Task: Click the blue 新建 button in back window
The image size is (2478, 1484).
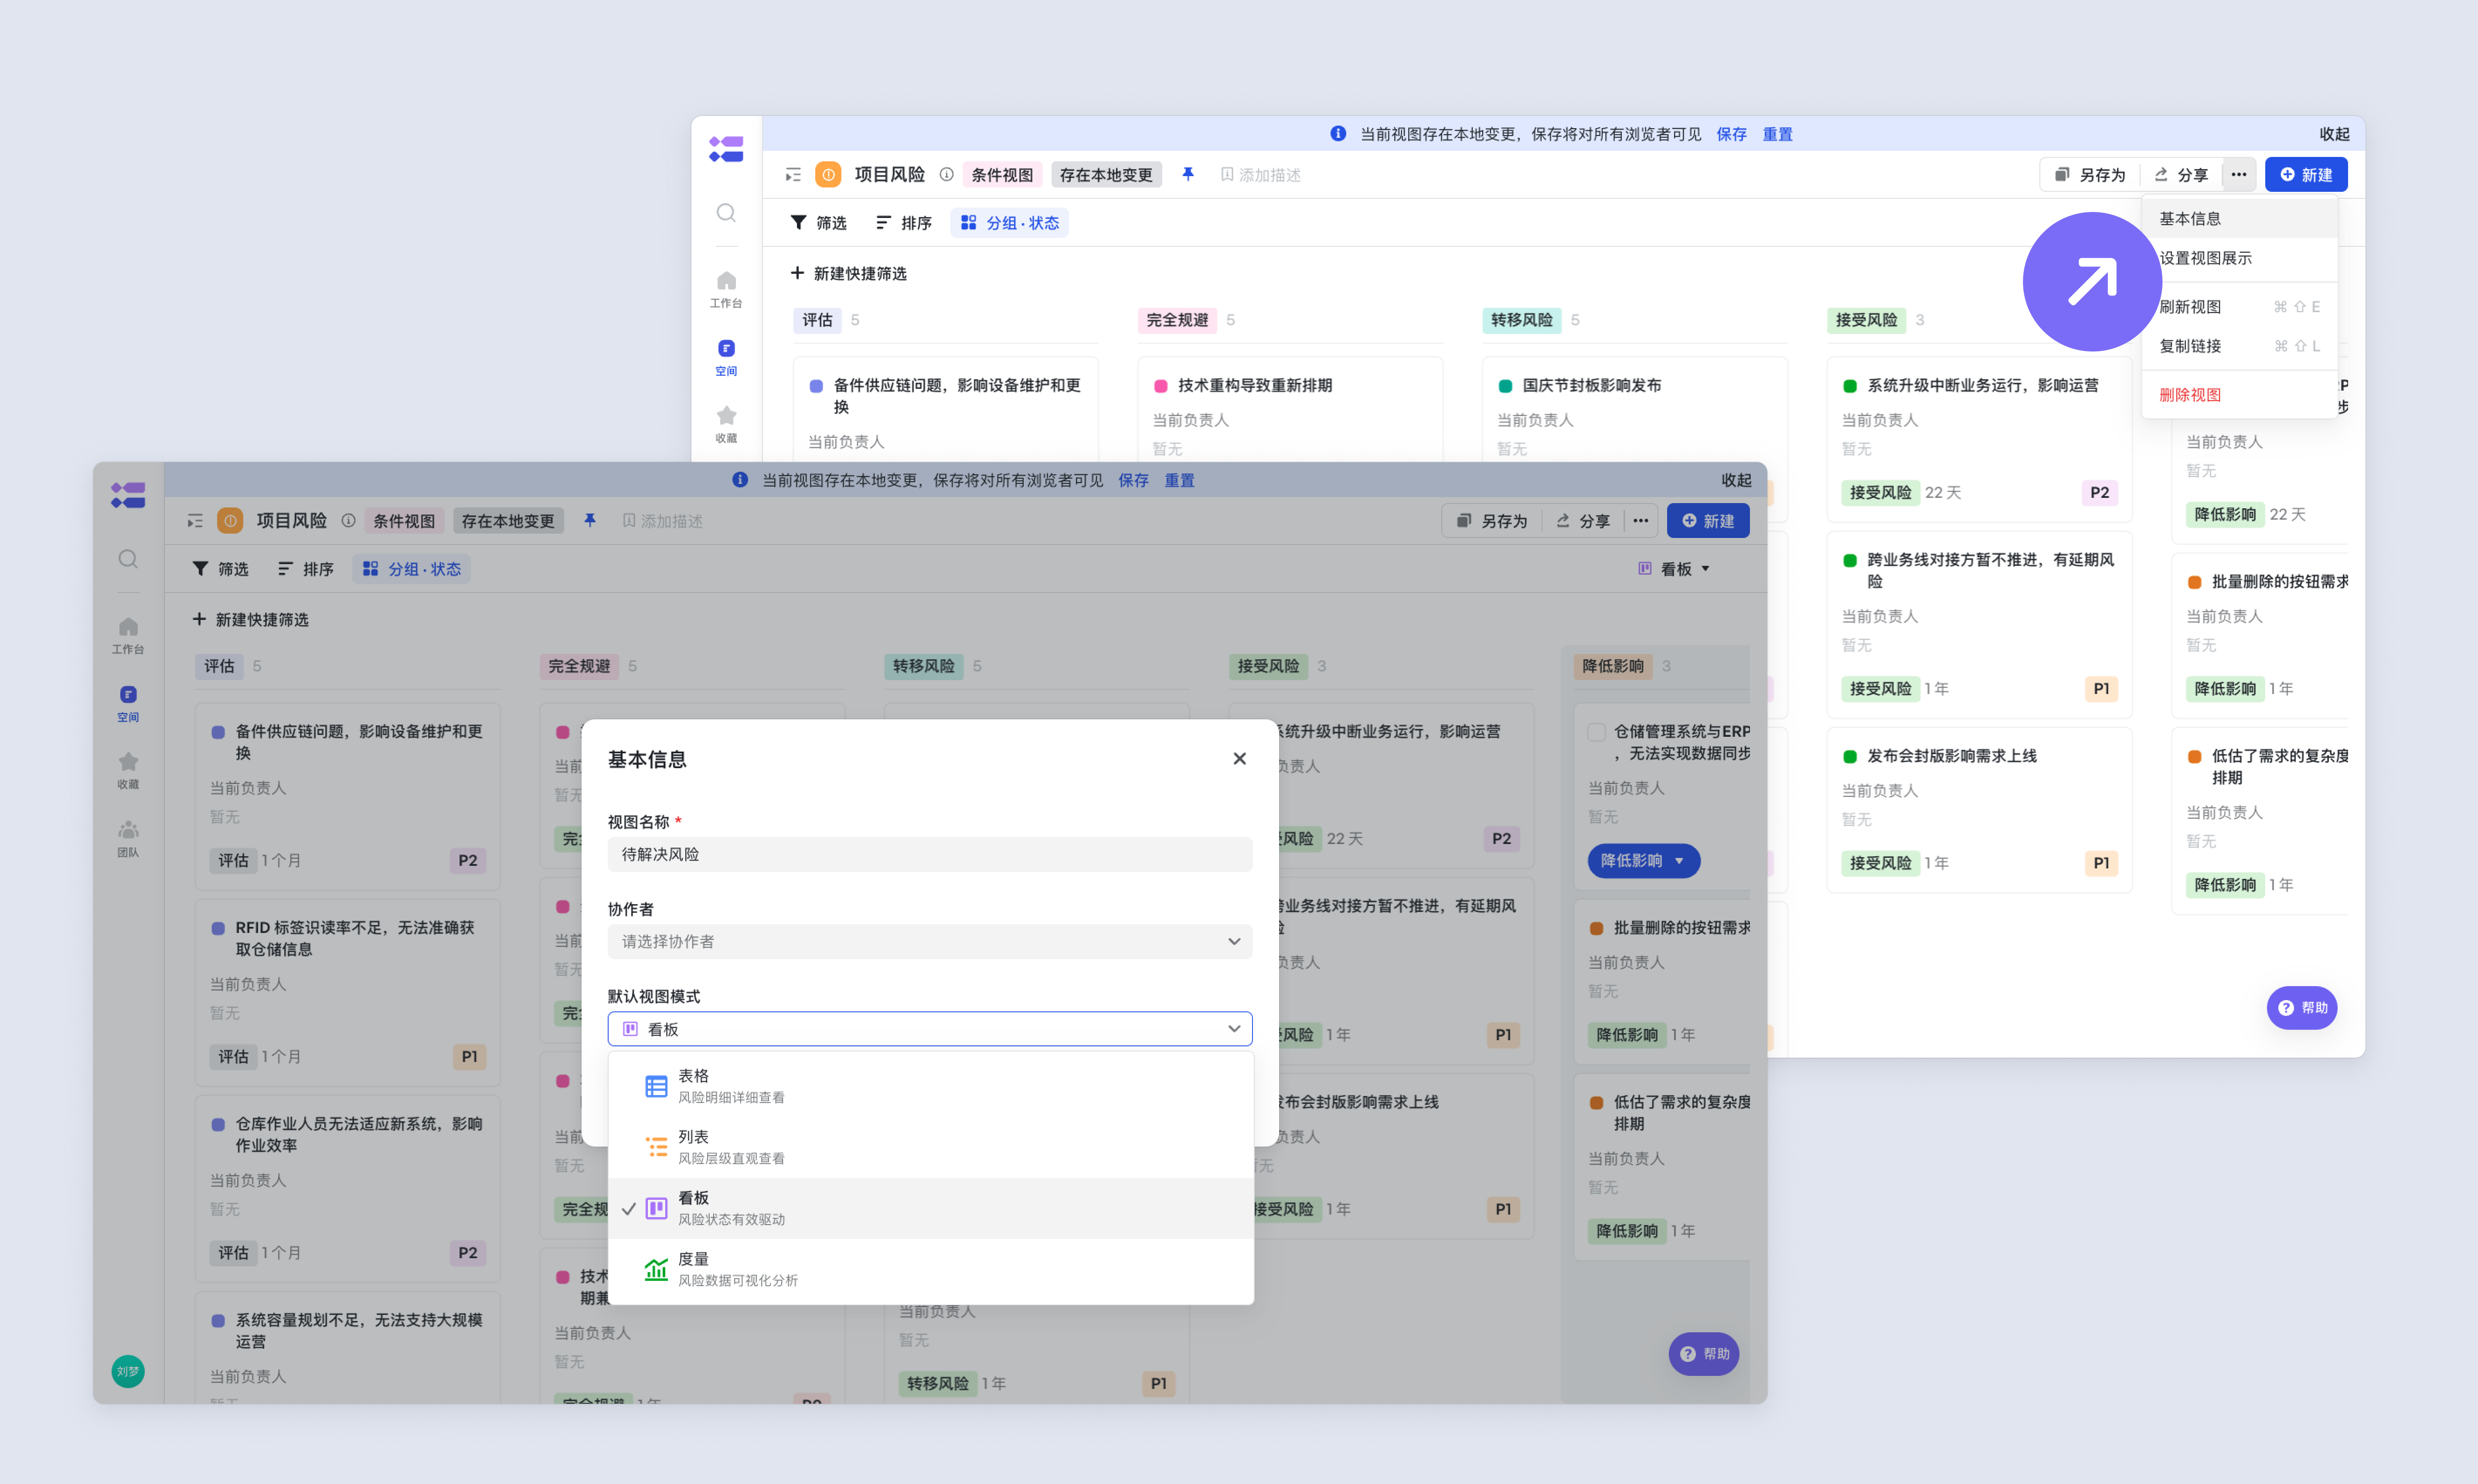Action: pos(2305,175)
